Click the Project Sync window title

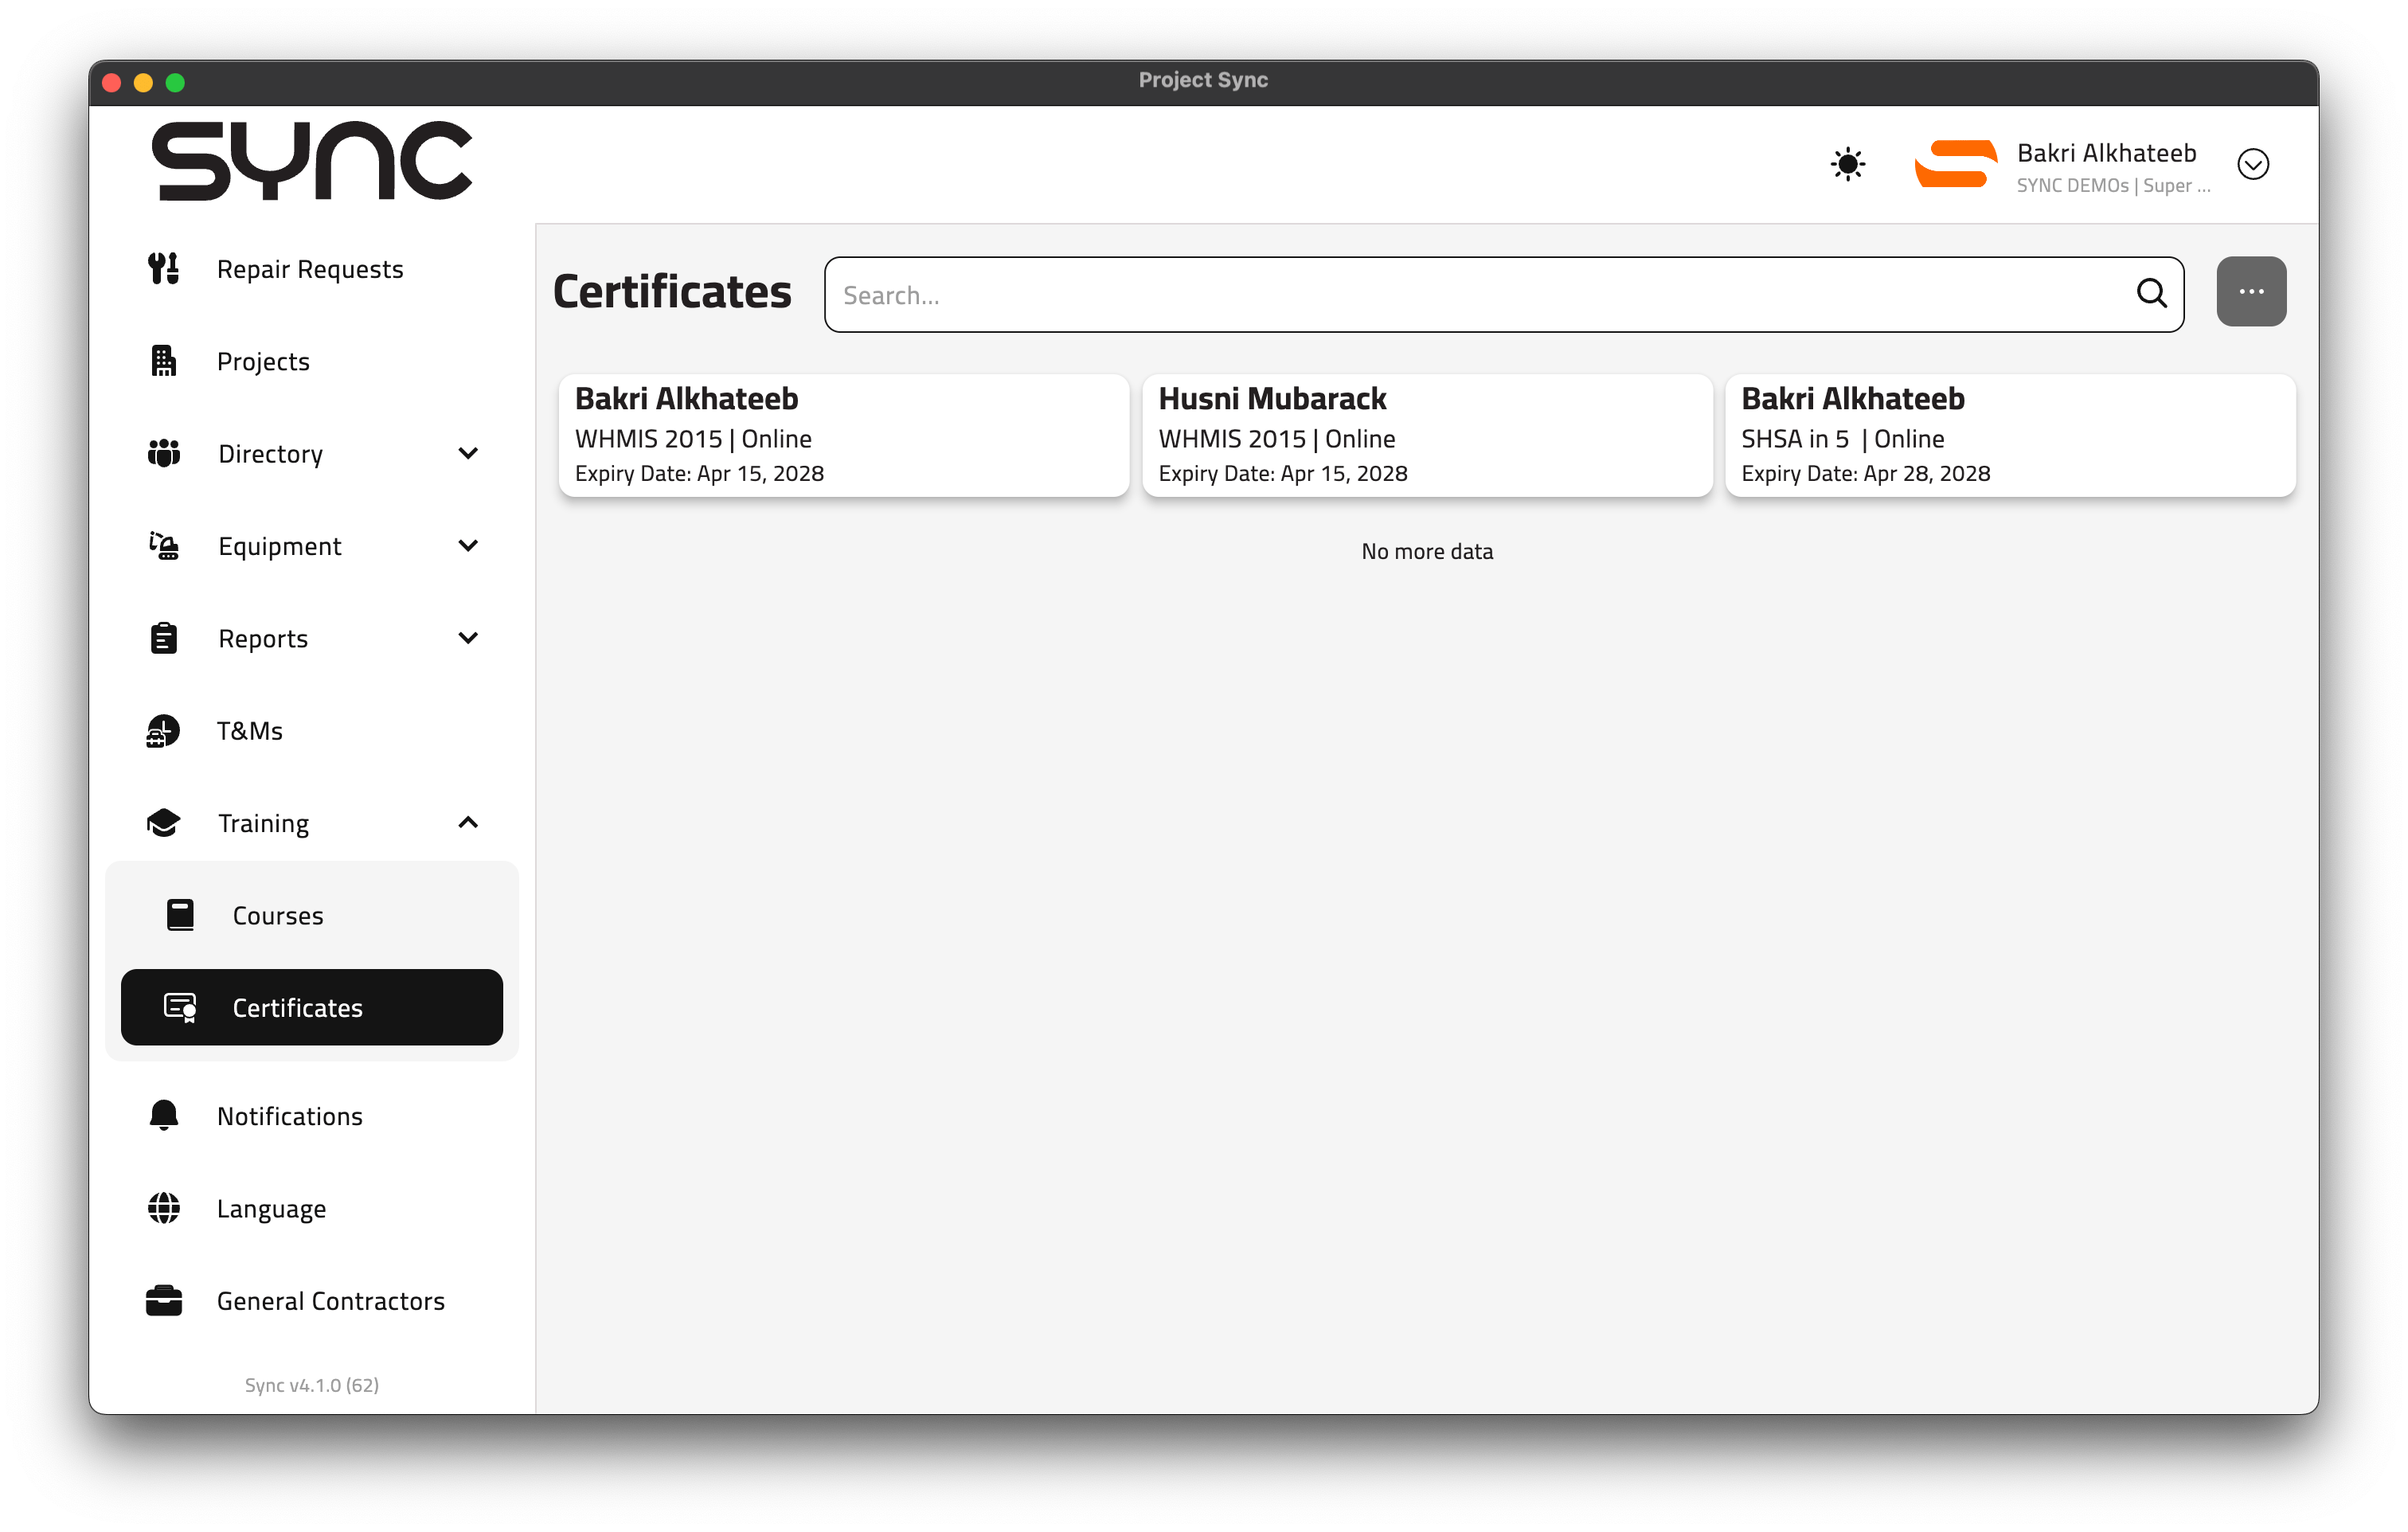1203,80
